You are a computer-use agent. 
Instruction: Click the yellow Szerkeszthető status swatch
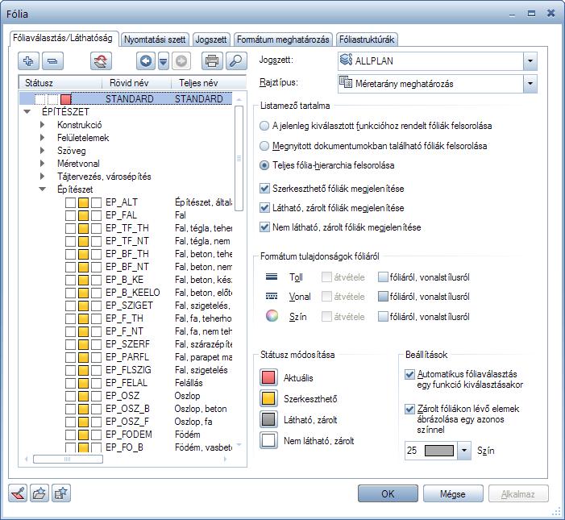pos(268,398)
